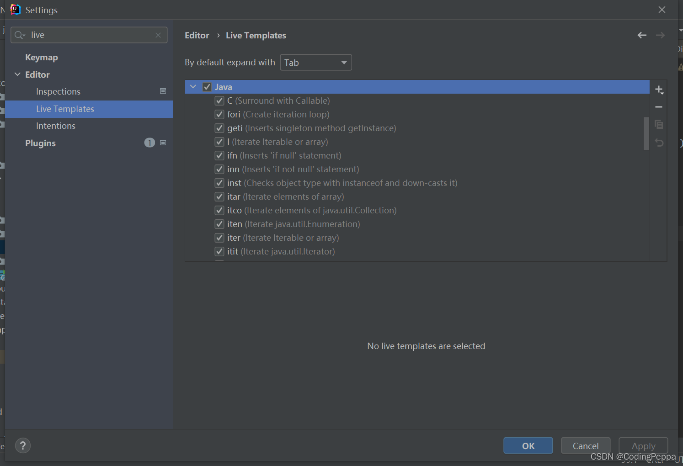Click the Plugins update badge showing 1
Screen dimensions: 683x466
pyautogui.click(x=149, y=143)
